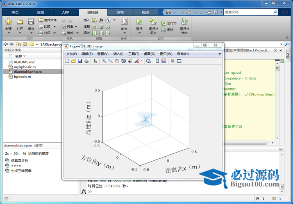Viewport: 293px width, 204px height.
Task: Open the Brush tool dropdown arrow
Action: pos(141,61)
